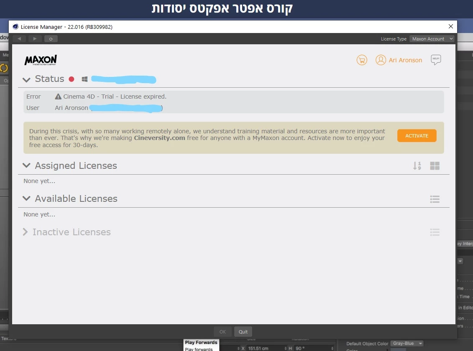Click the user profile avatar icon

pyautogui.click(x=381, y=60)
